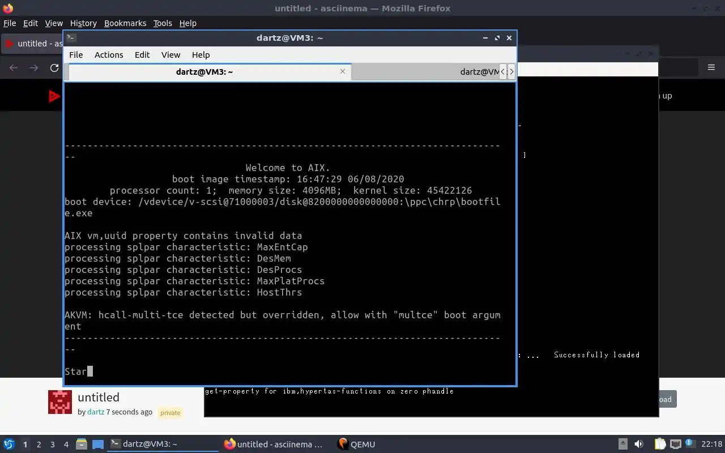
Task: Open Firefox View menu
Action: coord(54,23)
